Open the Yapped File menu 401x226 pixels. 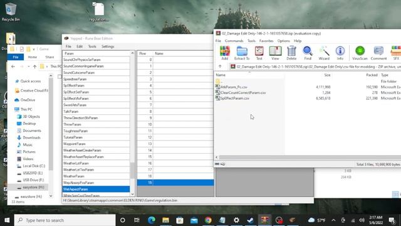tap(68, 46)
